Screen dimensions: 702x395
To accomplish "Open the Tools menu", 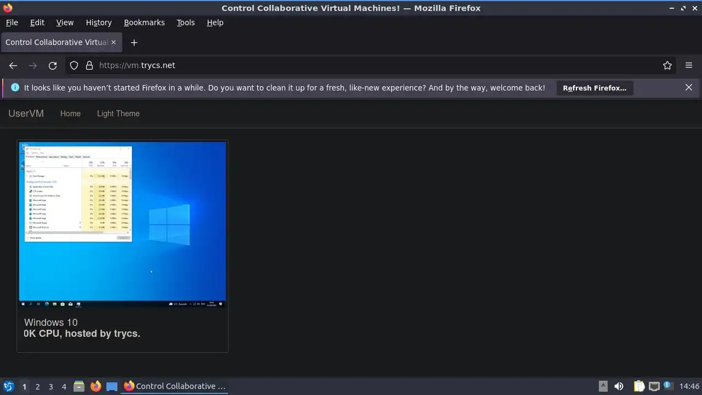I will tap(185, 22).
